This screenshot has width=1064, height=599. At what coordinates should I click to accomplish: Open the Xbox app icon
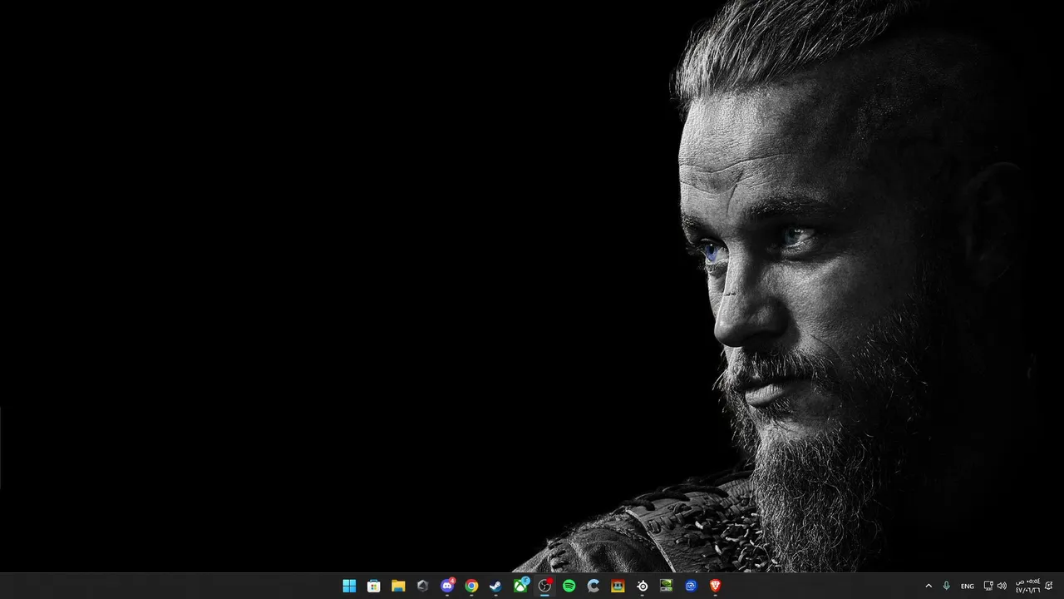coord(520,586)
